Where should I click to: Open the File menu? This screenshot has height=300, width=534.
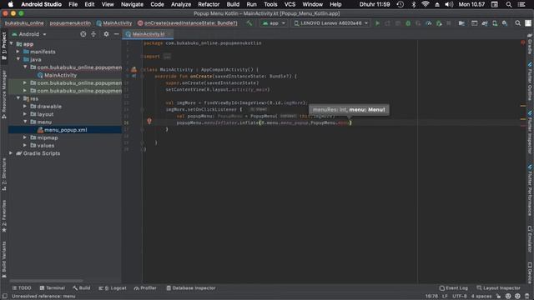[73, 4]
